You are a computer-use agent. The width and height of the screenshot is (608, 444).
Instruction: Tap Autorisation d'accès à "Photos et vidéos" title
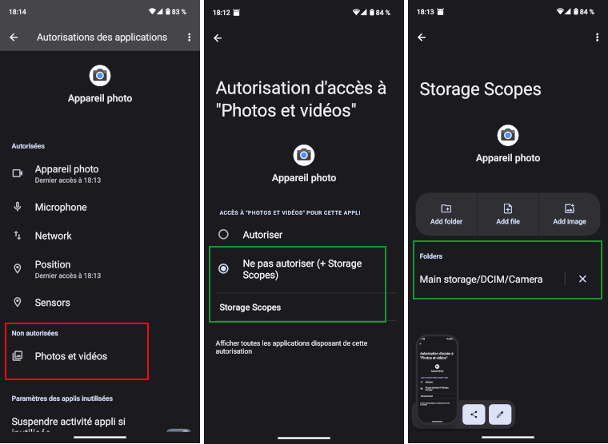click(x=301, y=99)
